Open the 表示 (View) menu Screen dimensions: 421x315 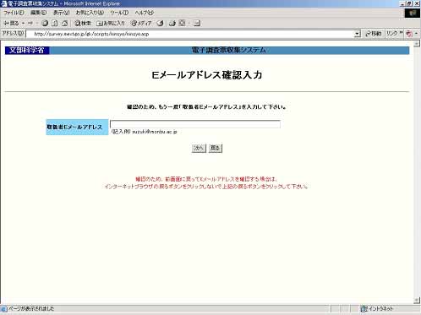tap(61, 13)
